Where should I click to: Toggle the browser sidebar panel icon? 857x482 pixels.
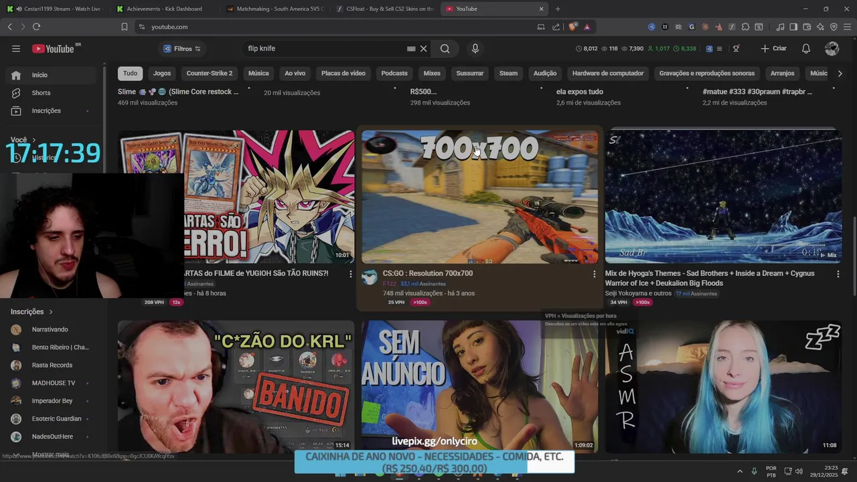click(x=793, y=27)
